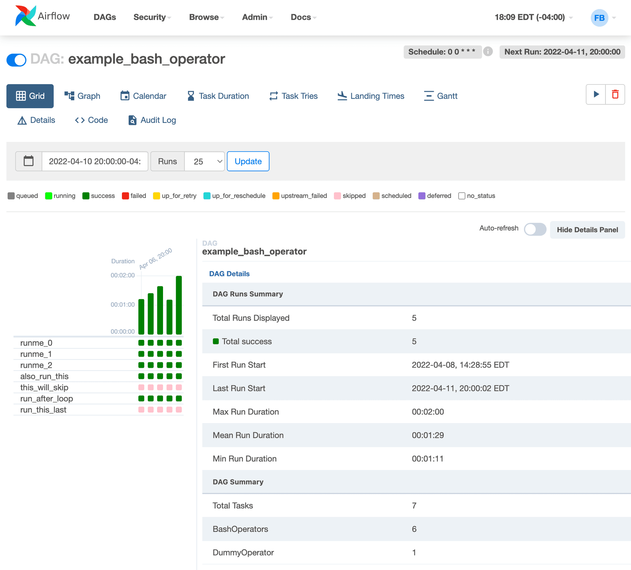Click the Update button
631x570 pixels.
(248, 161)
